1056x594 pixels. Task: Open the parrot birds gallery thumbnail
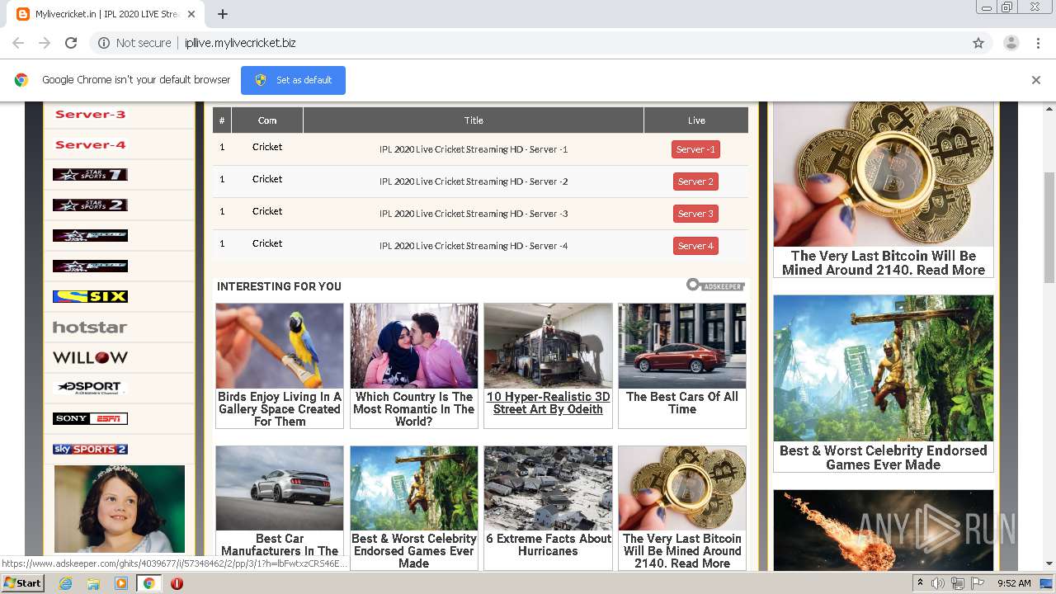(x=280, y=346)
